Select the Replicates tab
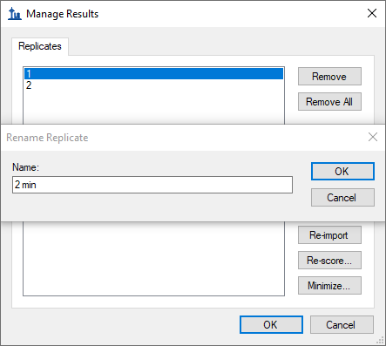Viewport: 386px width, 346px height. coord(40,46)
